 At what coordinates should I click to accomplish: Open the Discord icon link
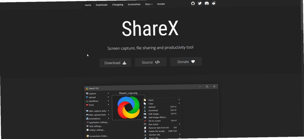(207, 3)
